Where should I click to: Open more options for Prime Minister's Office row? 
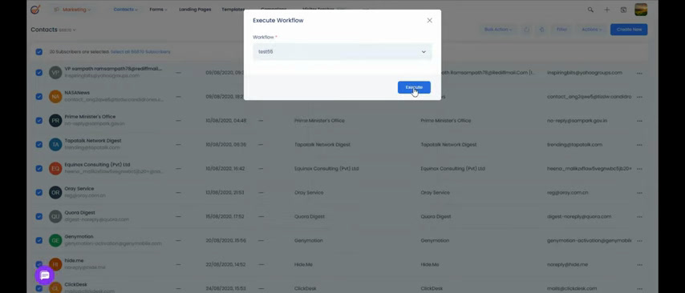click(x=639, y=121)
